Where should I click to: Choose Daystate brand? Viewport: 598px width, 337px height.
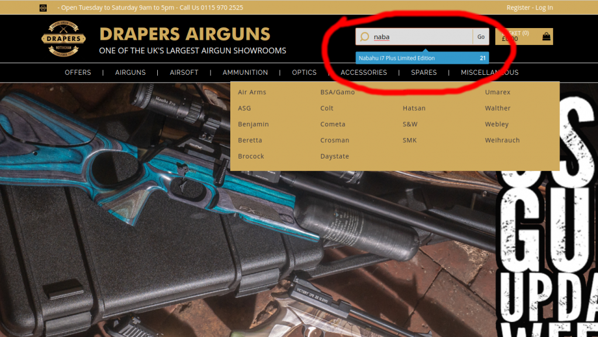(334, 156)
